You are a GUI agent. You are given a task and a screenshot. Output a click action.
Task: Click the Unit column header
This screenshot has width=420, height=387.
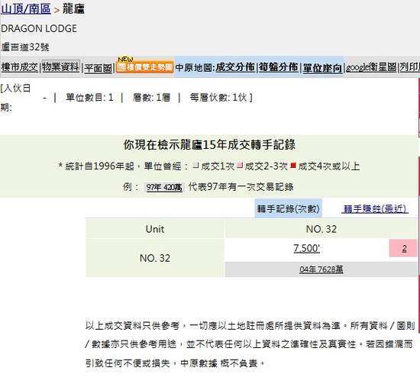click(x=155, y=229)
